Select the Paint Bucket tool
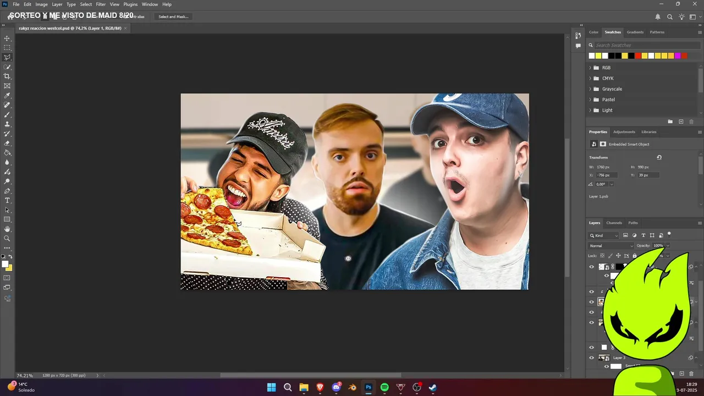The image size is (704, 396). click(x=7, y=153)
